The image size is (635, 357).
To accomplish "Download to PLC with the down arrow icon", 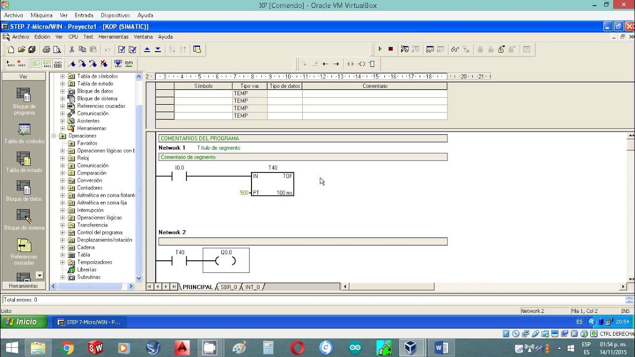I will (x=158, y=49).
